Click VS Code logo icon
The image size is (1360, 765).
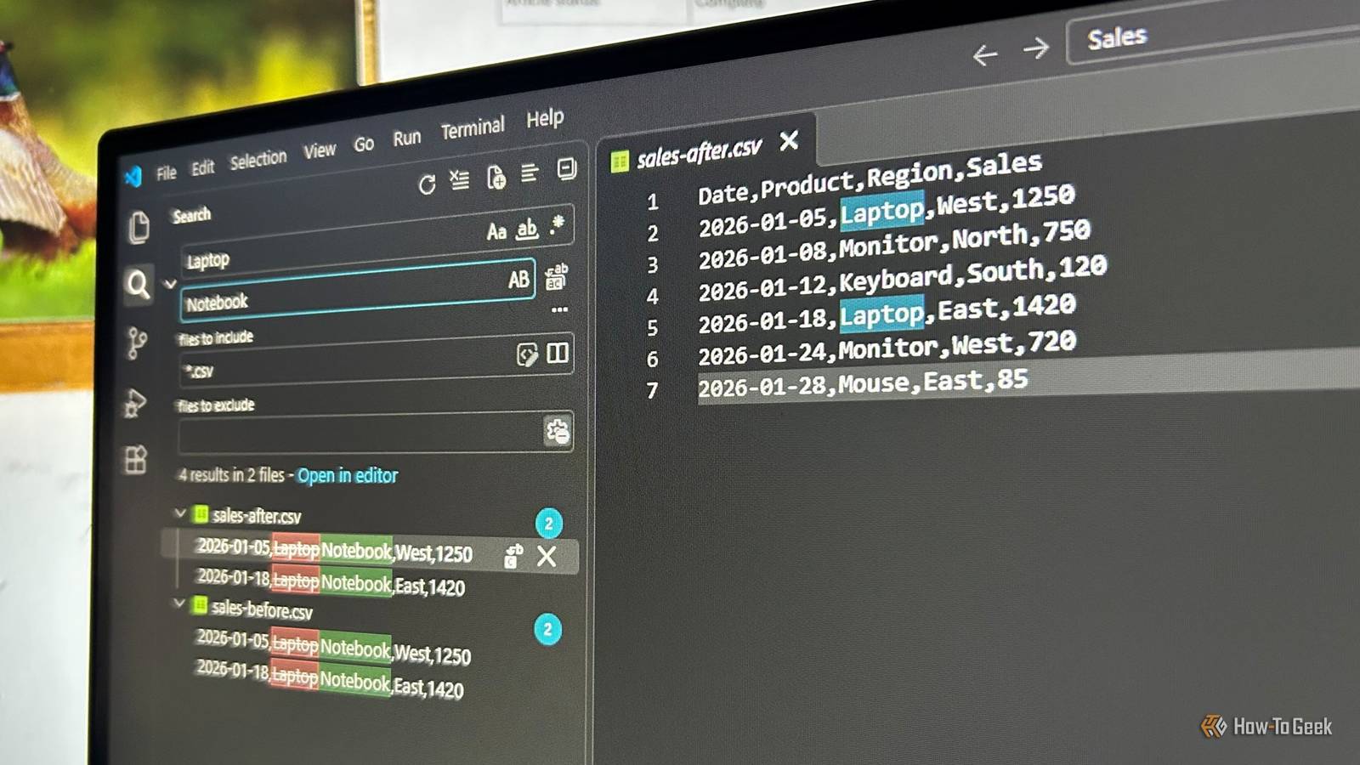pyautogui.click(x=133, y=177)
